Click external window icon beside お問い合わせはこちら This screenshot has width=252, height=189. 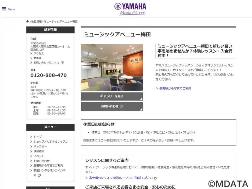pyautogui.click(x=62, y=63)
